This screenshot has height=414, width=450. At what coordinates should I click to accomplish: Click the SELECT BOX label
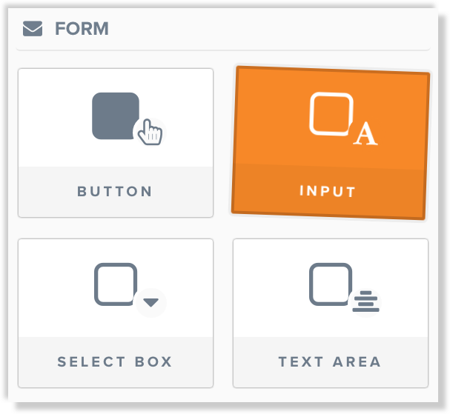[x=115, y=362]
